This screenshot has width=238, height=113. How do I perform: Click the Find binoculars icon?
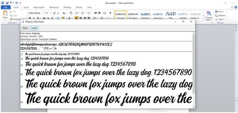tap(216, 12)
